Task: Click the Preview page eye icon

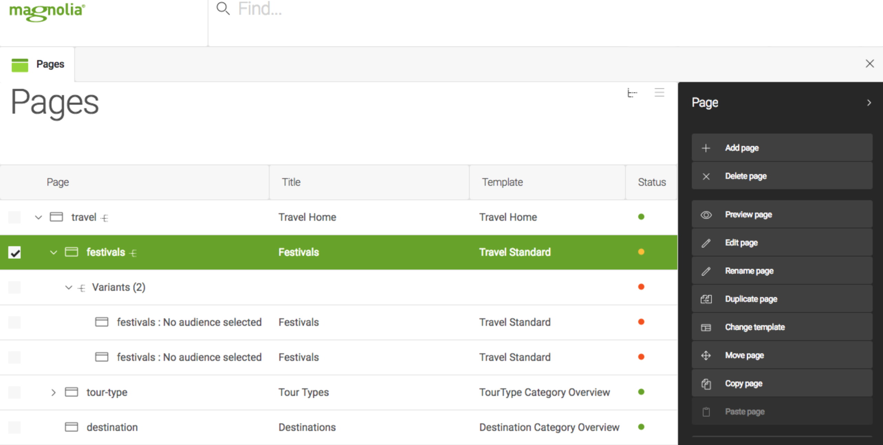Action: (707, 215)
